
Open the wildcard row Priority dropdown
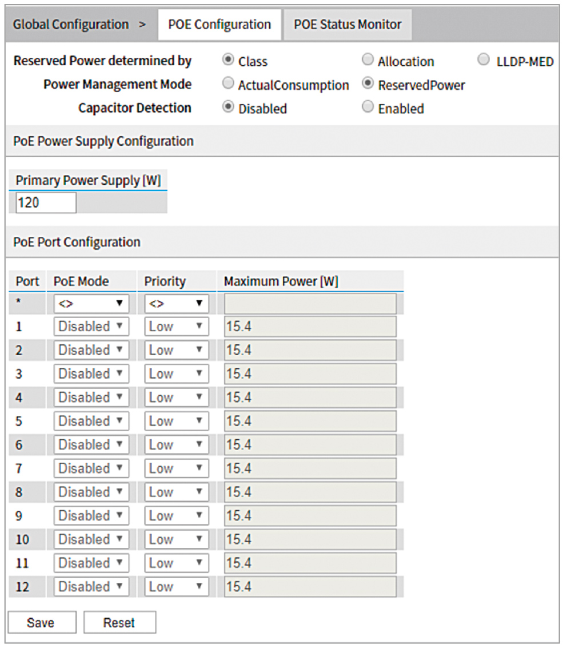tap(176, 303)
